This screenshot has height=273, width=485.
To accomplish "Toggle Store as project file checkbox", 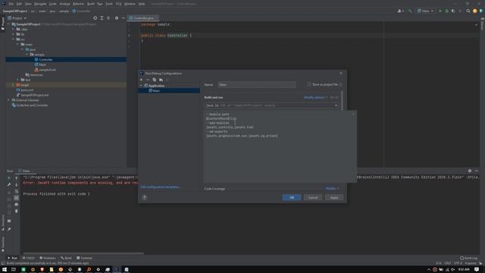I will click(x=309, y=84).
